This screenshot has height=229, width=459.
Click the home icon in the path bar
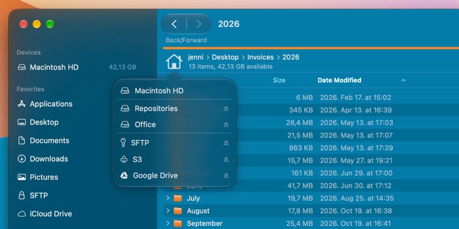174,61
